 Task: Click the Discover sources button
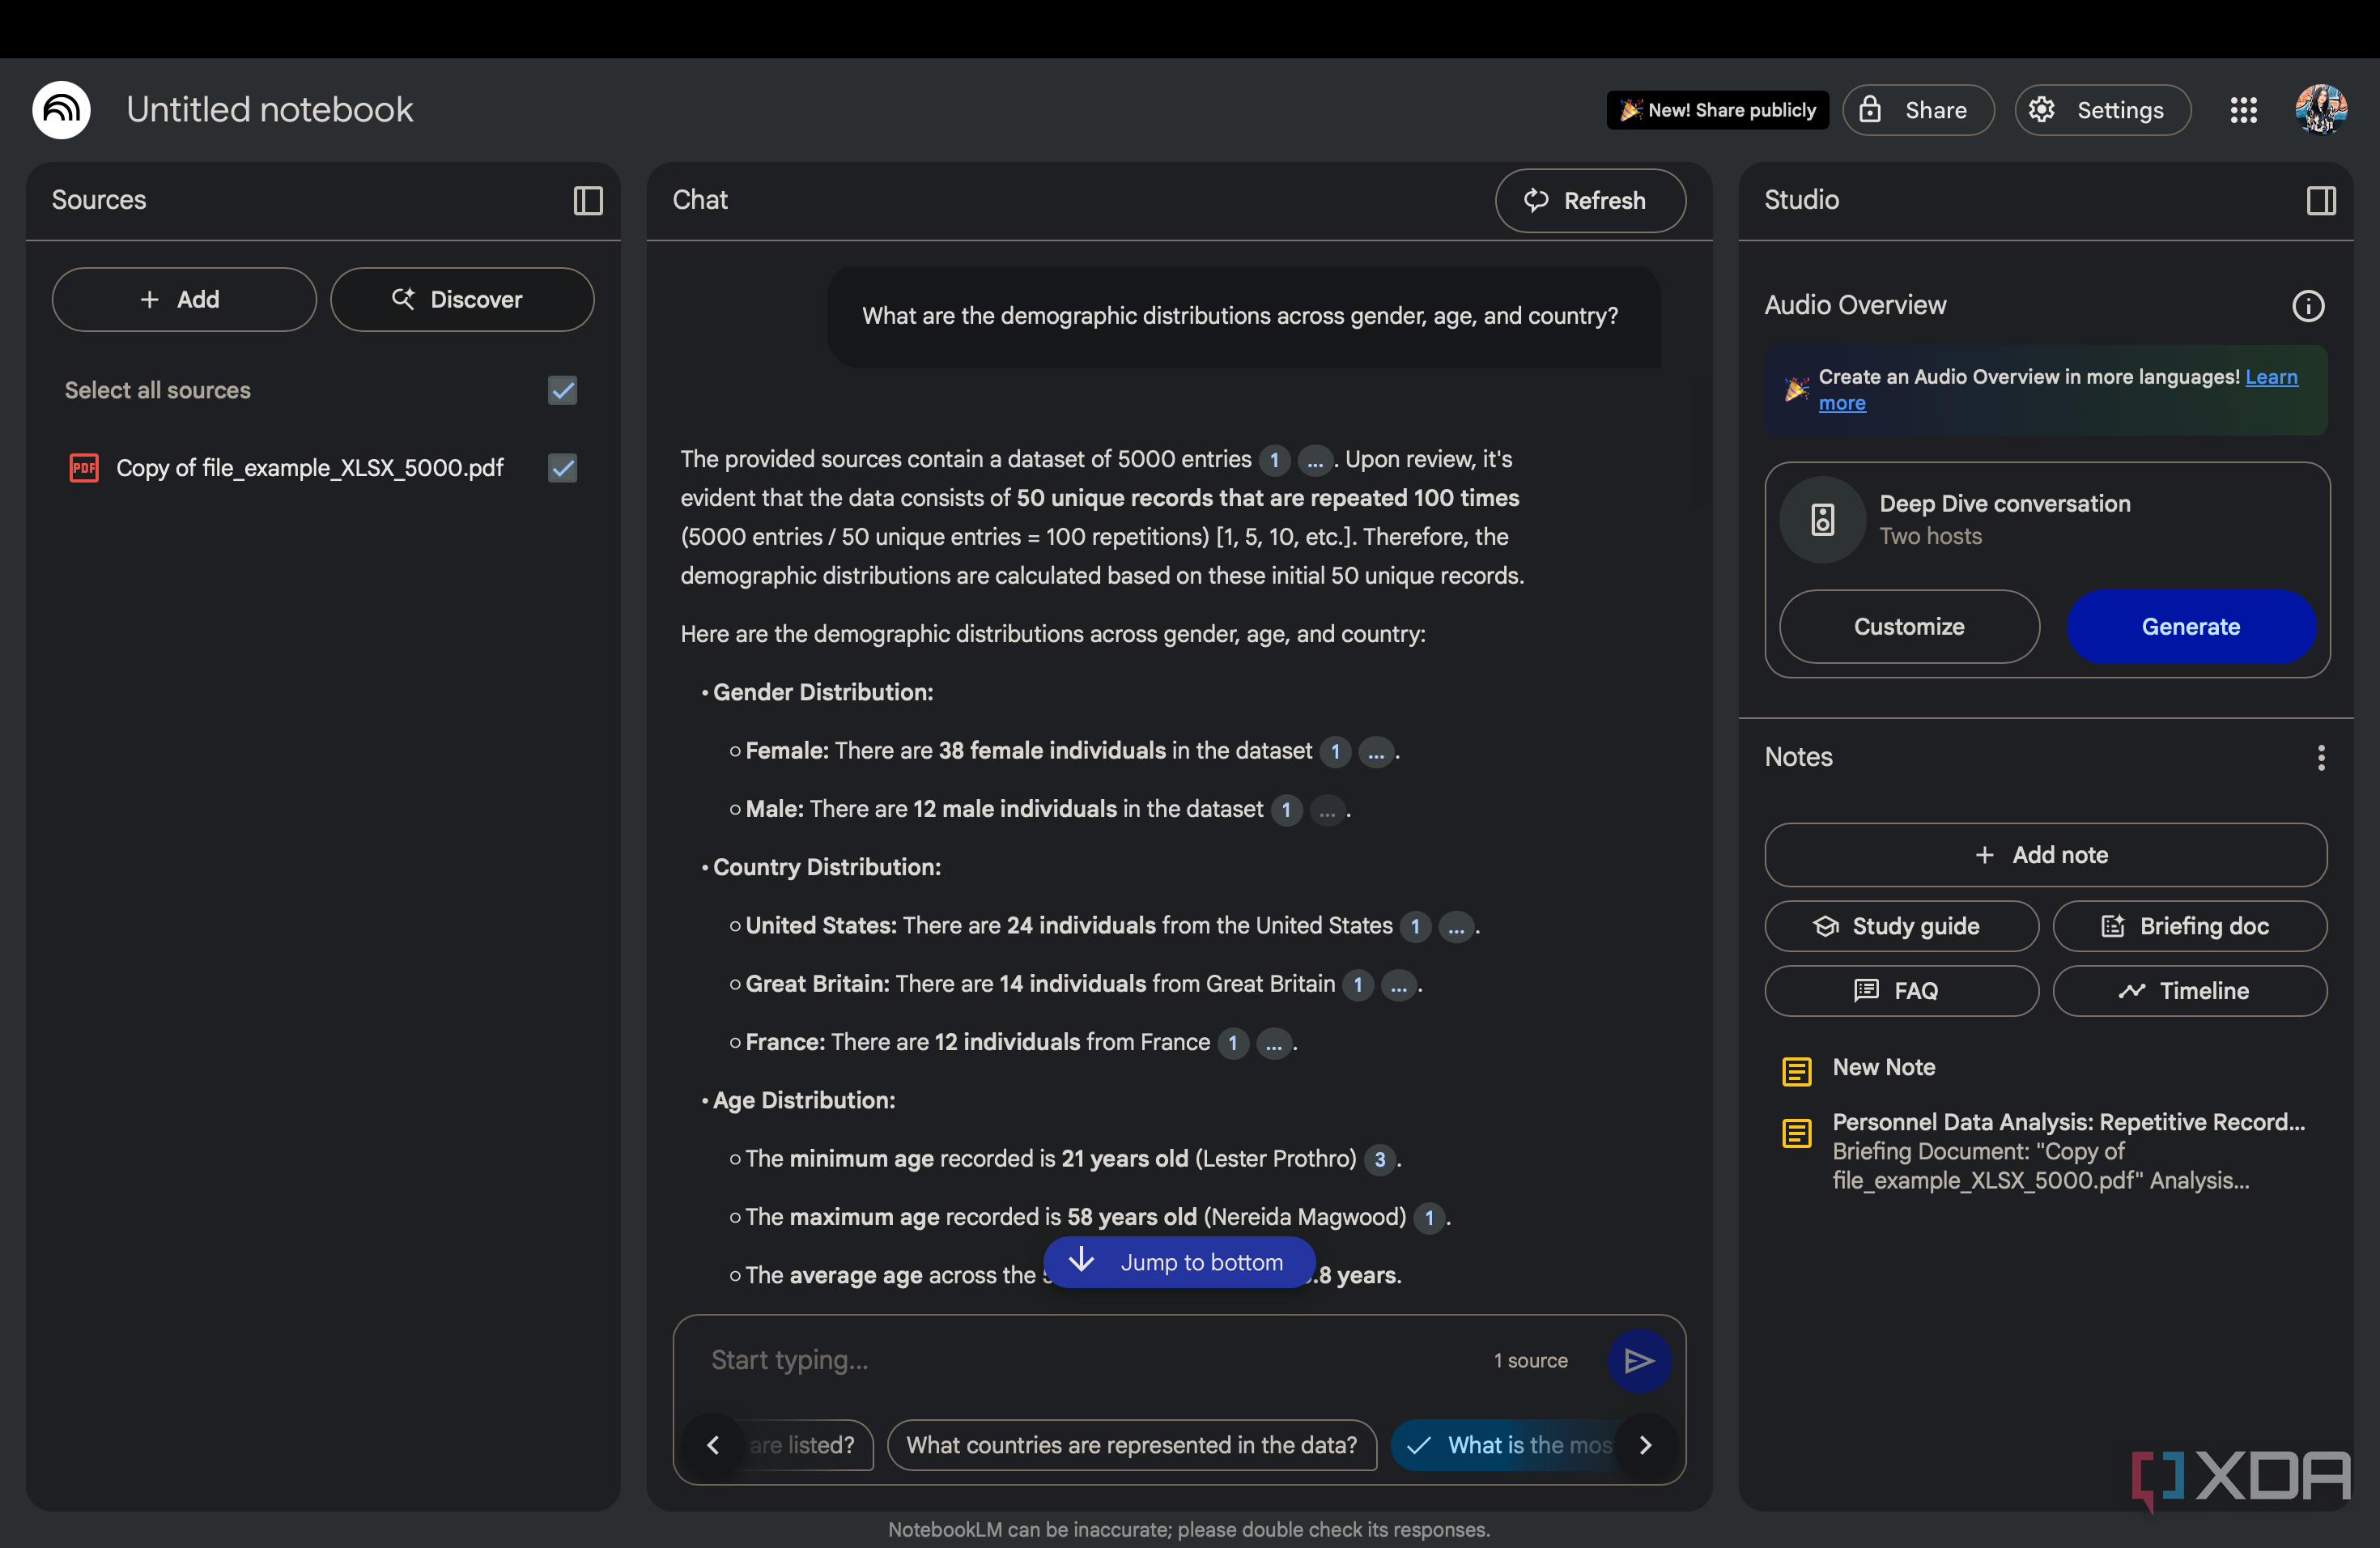(x=462, y=299)
